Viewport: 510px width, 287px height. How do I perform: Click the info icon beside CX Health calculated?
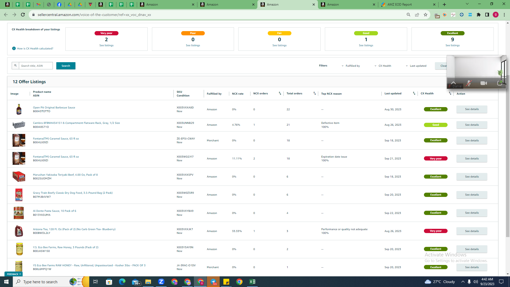coord(14,48)
